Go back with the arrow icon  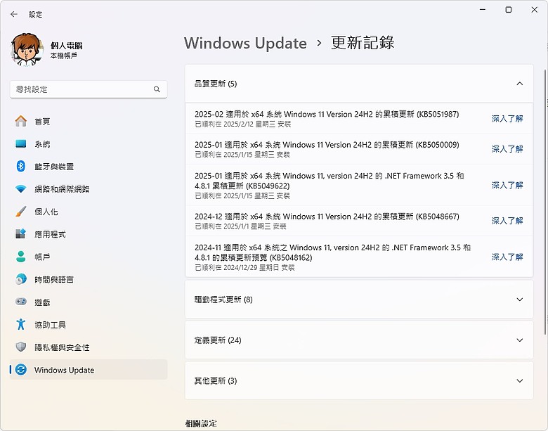tap(14, 14)
